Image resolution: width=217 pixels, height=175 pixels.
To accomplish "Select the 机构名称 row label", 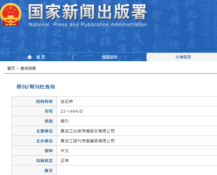I will [x=44, y=101].
